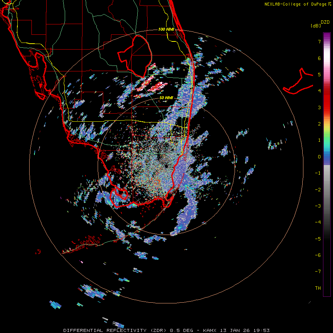Click the red band of the color scale
Viewport: 333px width, 333px height.
[x=327, y=102]
